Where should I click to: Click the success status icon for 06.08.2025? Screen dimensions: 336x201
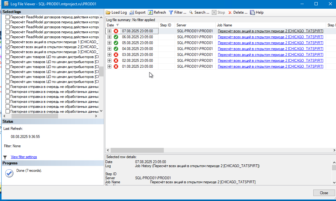pyautogui.click(x=116, y=37)
